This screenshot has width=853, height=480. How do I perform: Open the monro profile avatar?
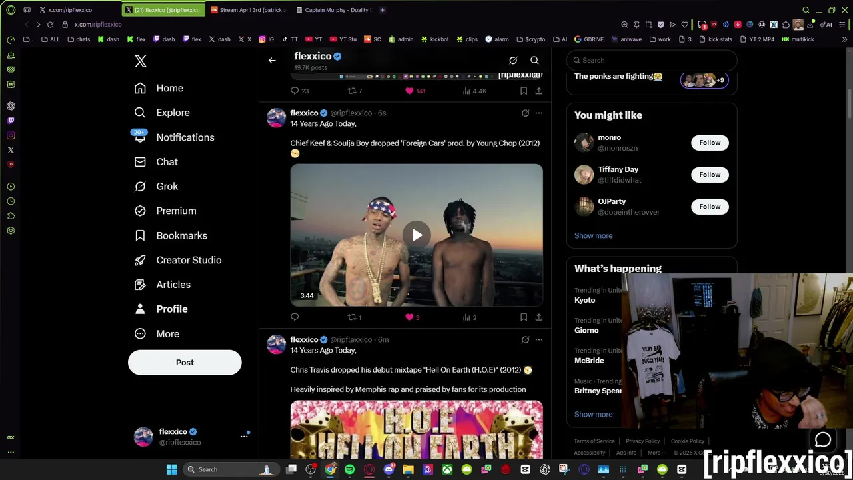coord(584,143)
